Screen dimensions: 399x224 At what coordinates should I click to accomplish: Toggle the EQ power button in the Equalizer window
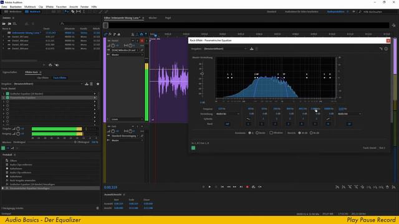pos(193,148)
